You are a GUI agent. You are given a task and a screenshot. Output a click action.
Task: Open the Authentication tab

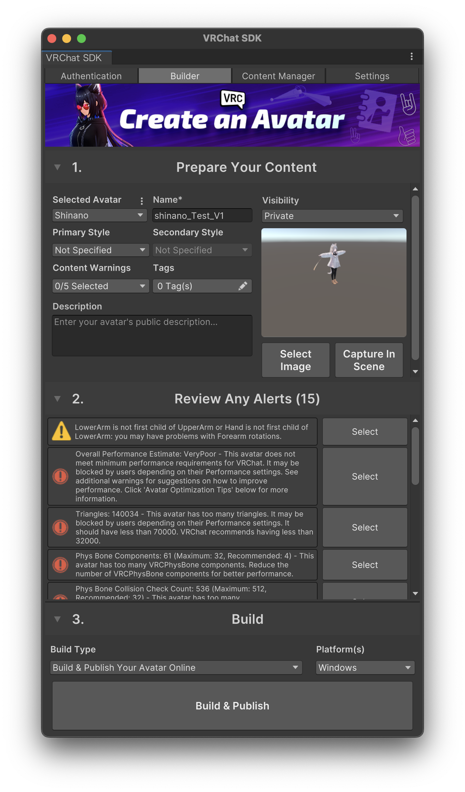(x=91, y=76)
